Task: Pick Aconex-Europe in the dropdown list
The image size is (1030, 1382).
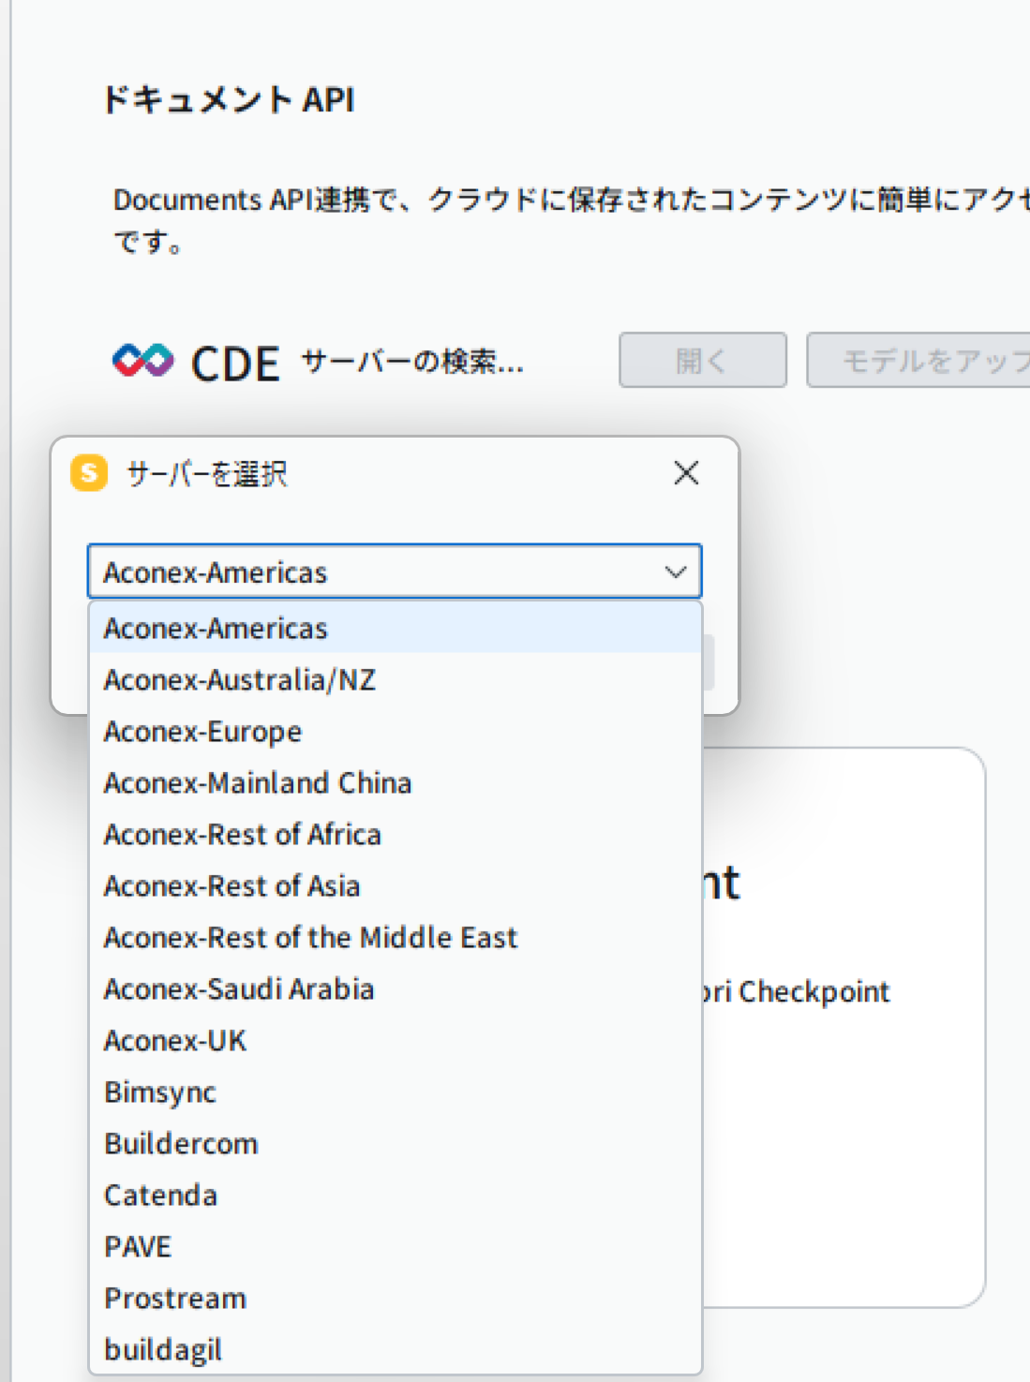Action: click(395, 731)
